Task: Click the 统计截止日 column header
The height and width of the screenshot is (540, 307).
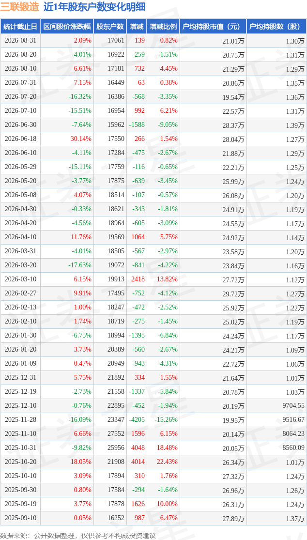Action: pyautogui.click(x=20, y=26)
